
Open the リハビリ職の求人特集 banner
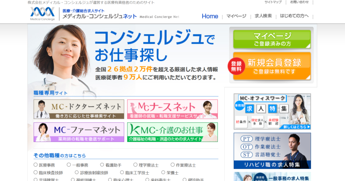pos(272,151)
